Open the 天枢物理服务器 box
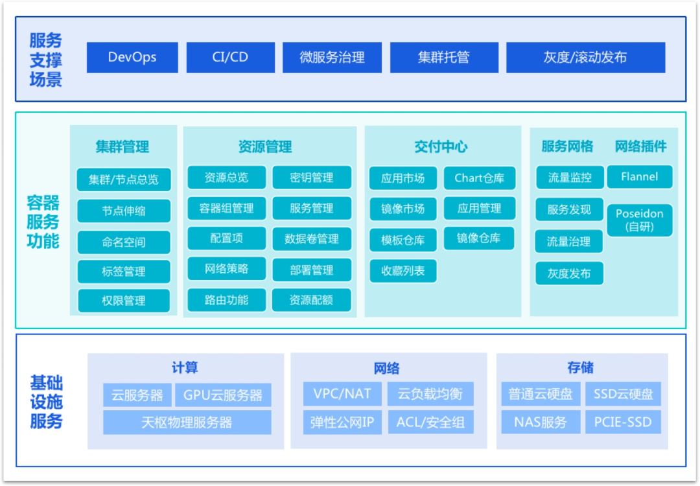The width and height of the screenshot is (700, 486). pos(187,422)
